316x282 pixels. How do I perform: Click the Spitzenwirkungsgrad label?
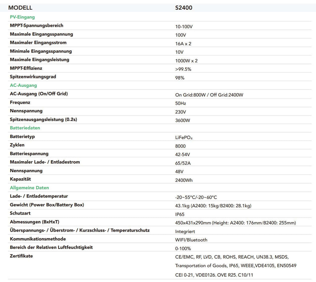(x=33, y=77)
